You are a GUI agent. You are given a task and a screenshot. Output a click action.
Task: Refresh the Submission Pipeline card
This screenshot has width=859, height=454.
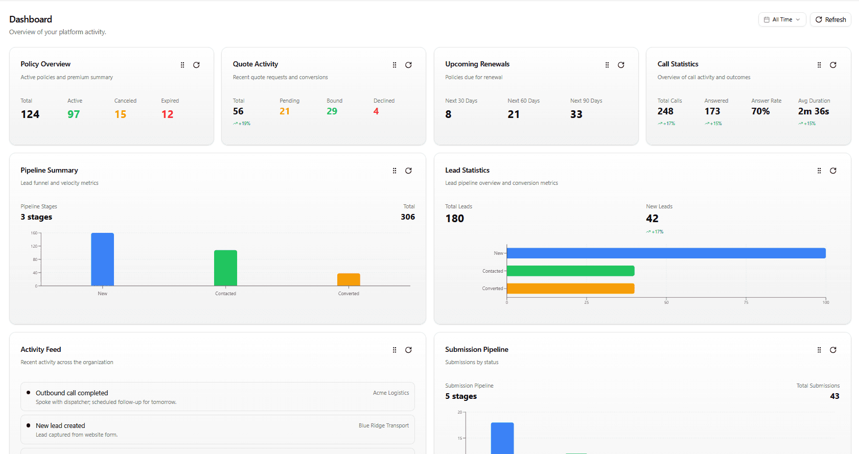click(833, 350)
